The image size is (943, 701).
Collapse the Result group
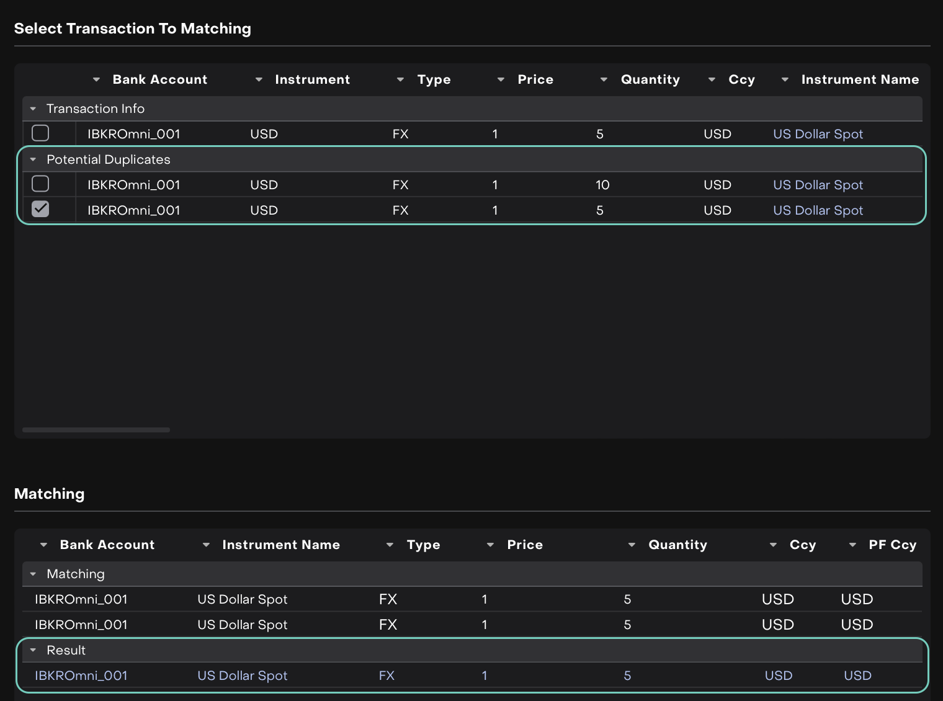34,650
